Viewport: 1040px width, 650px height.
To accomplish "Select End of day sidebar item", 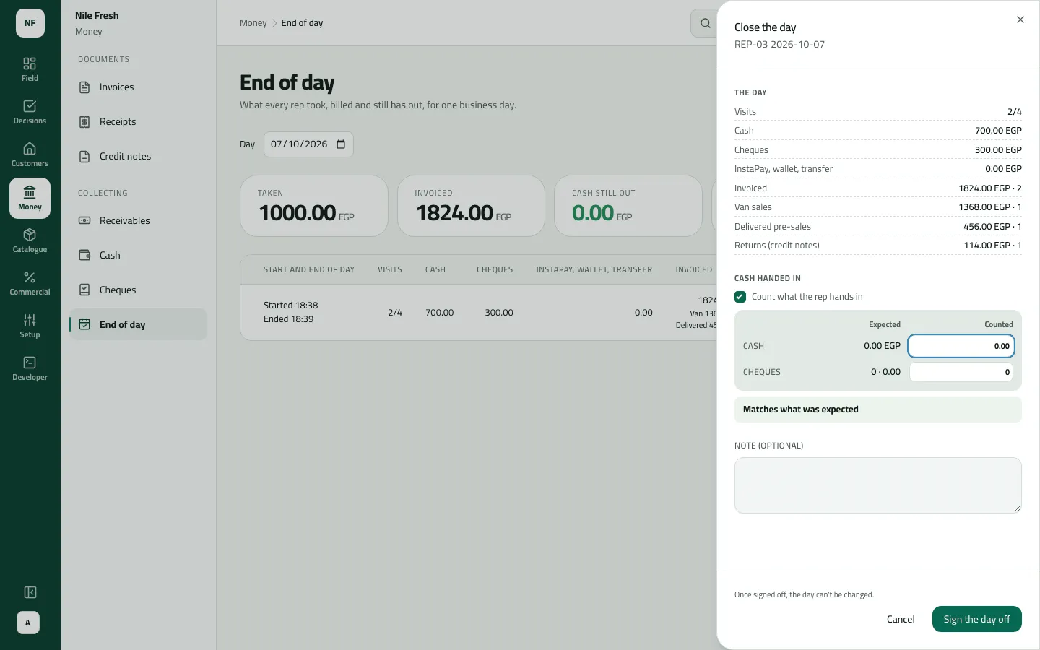I will (138, 325).
